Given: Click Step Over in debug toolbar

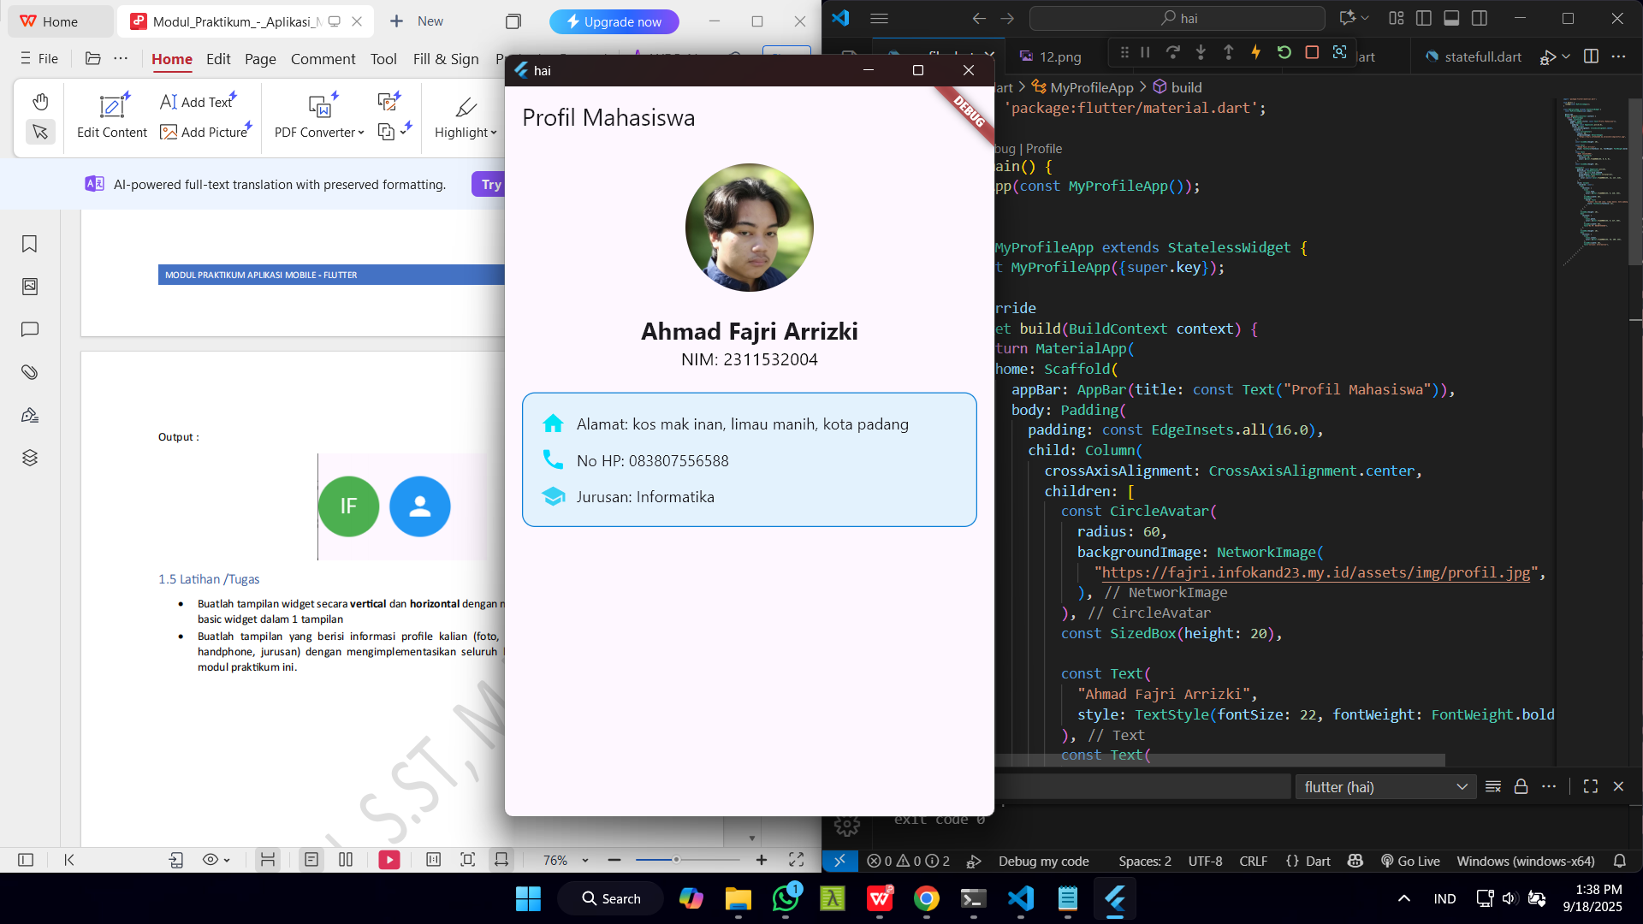Looking at the screenshot, I should 1173,52.
